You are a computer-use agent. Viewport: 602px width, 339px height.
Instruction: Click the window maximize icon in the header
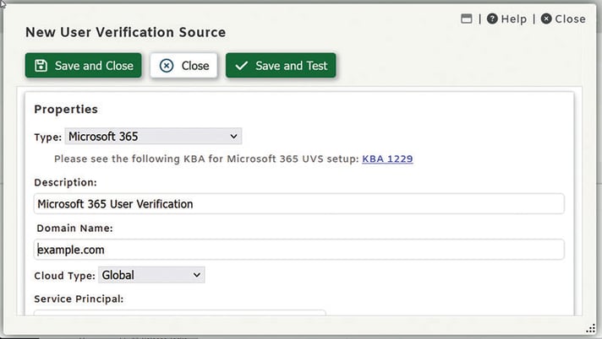click(467, 19)
